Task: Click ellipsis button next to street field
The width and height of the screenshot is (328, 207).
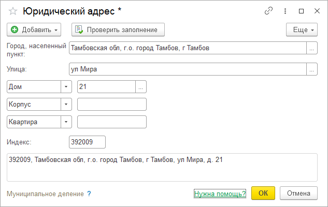Action: coord(312,69)
